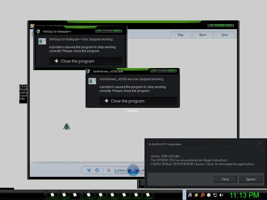
Task: Click the smiley face tray icon
Action: [209, 195]
